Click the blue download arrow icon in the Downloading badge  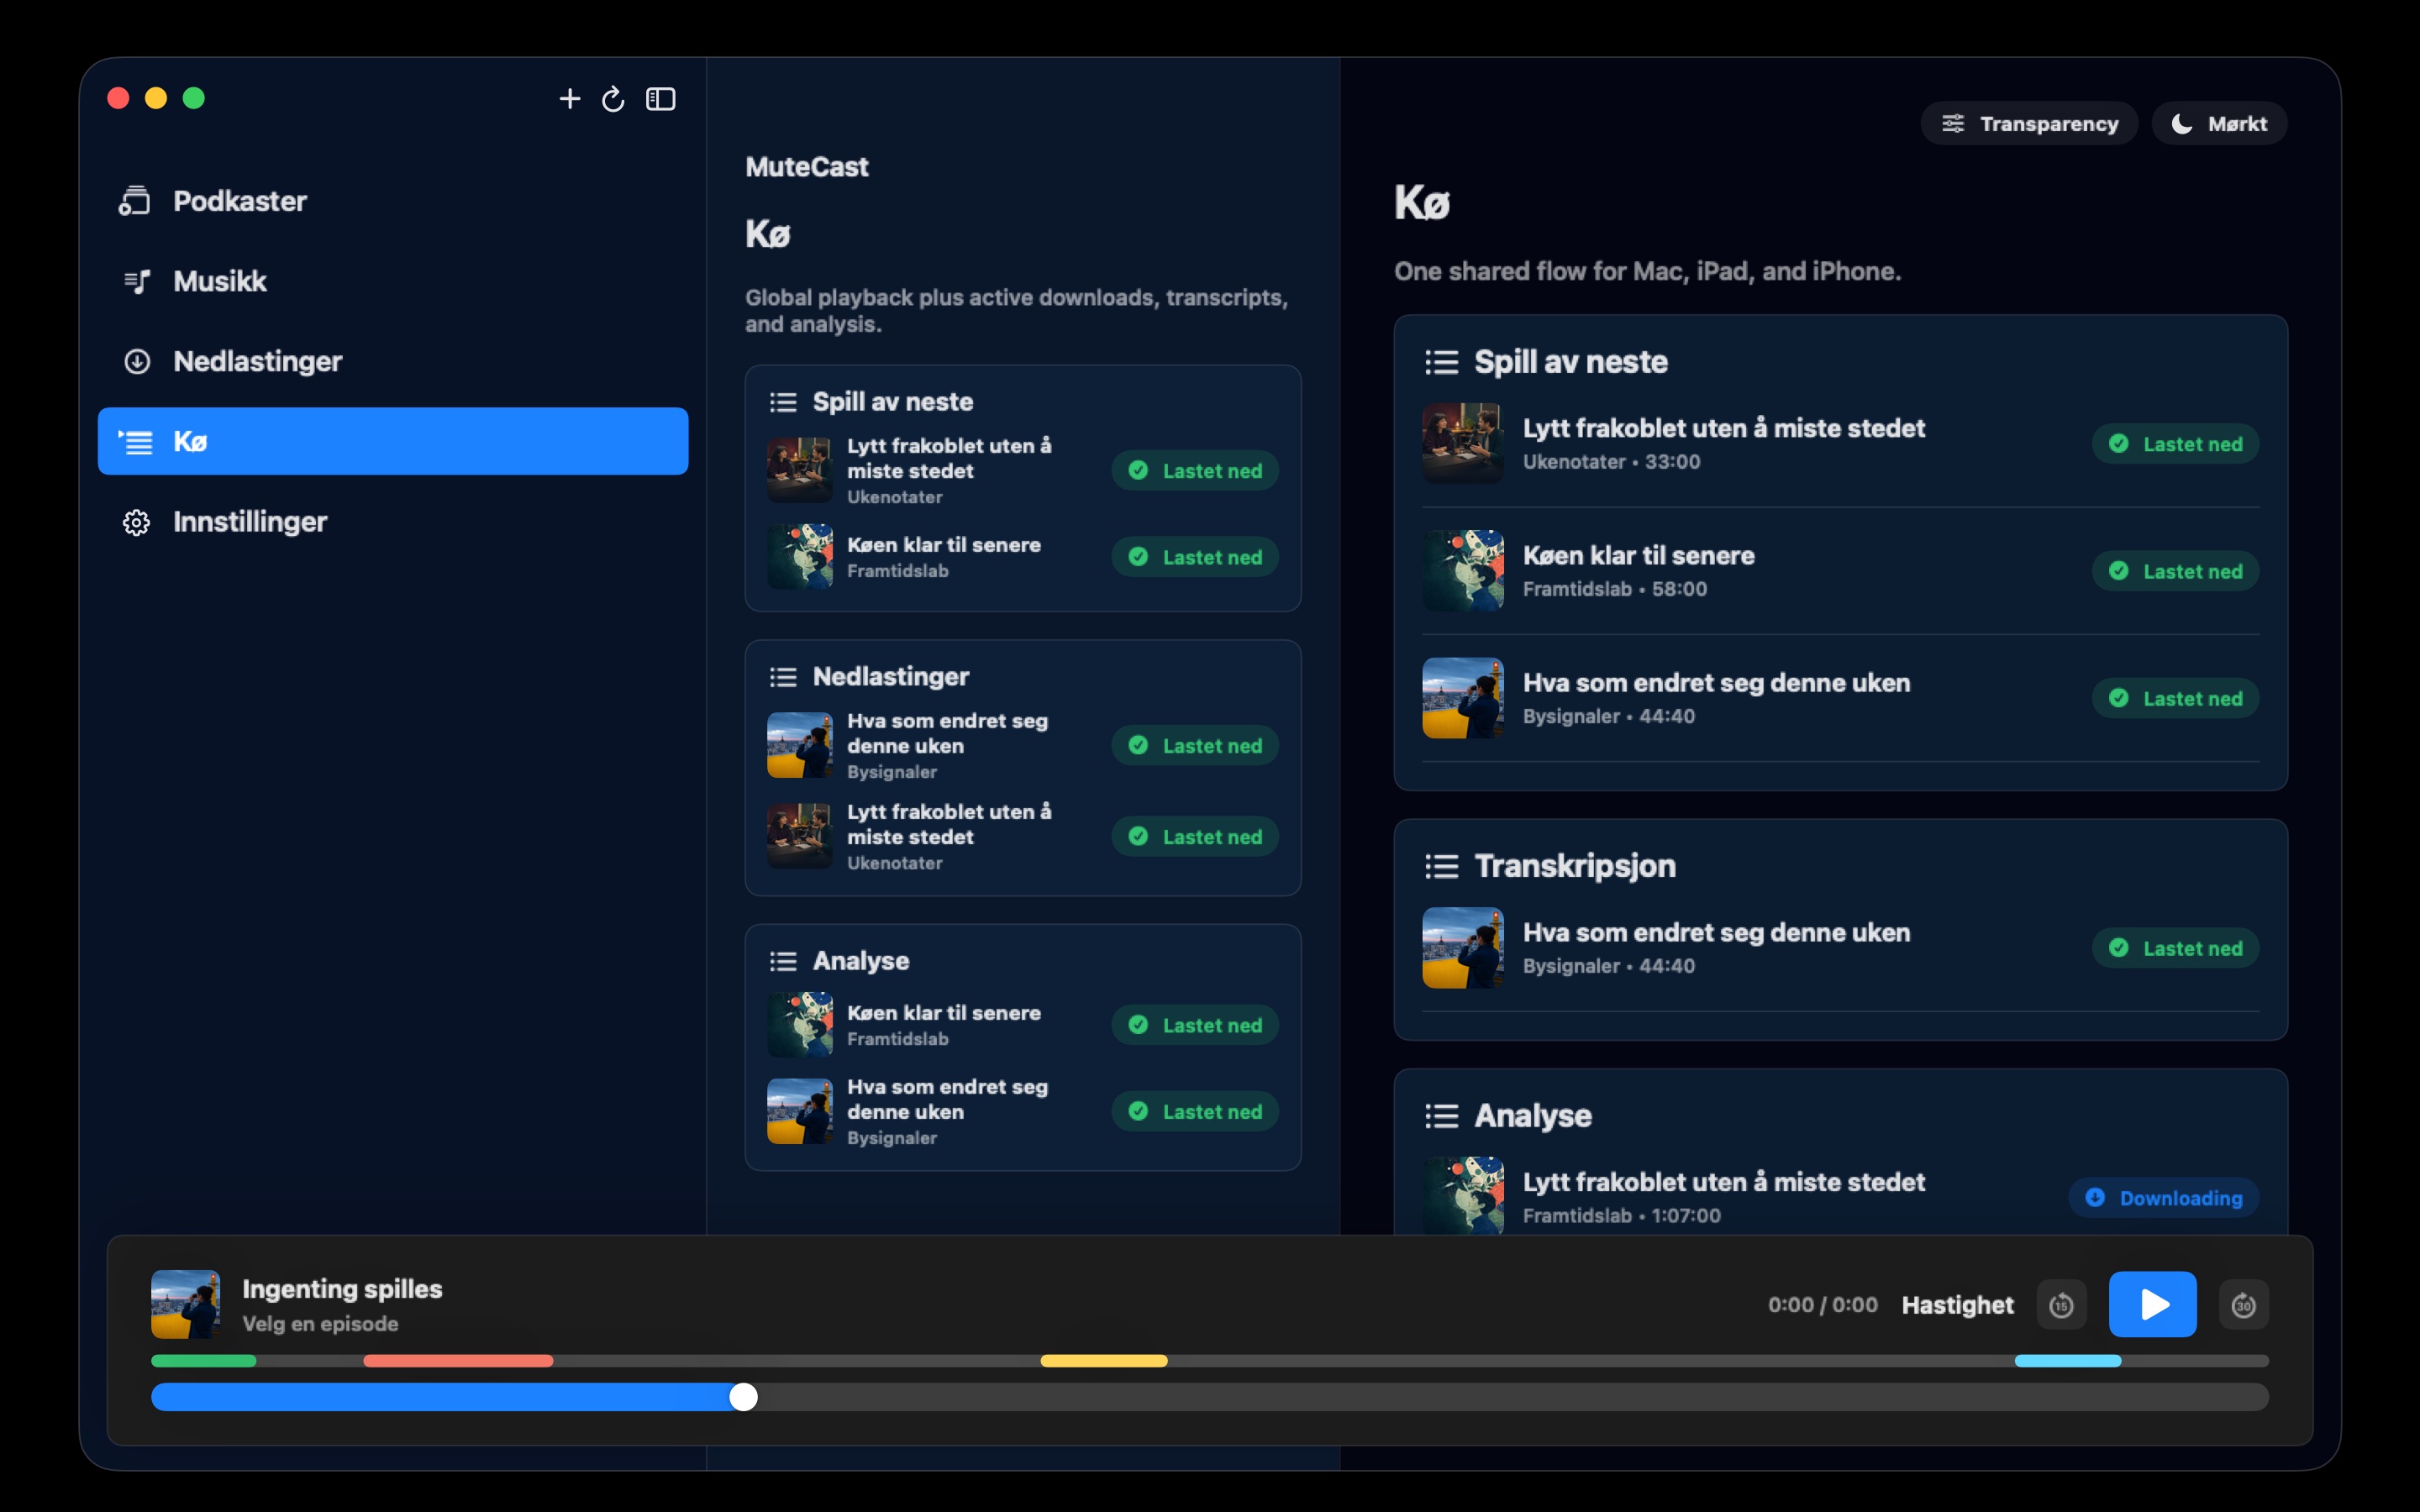(x=2095, y=1198)
